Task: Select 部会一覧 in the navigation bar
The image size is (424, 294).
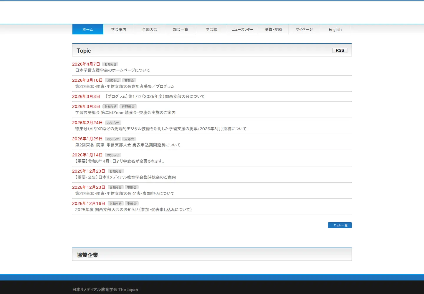Action: pyautogui.click(x=180, y=29)
